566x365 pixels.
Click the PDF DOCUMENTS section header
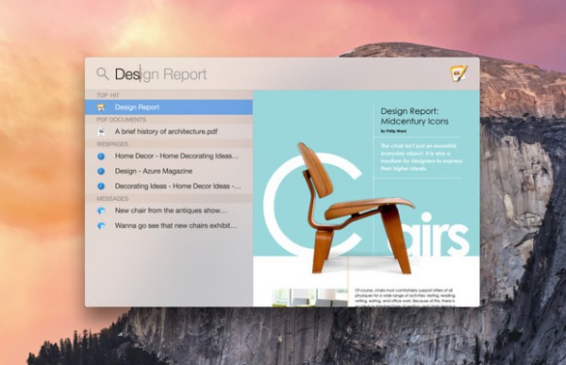[122, 120]
